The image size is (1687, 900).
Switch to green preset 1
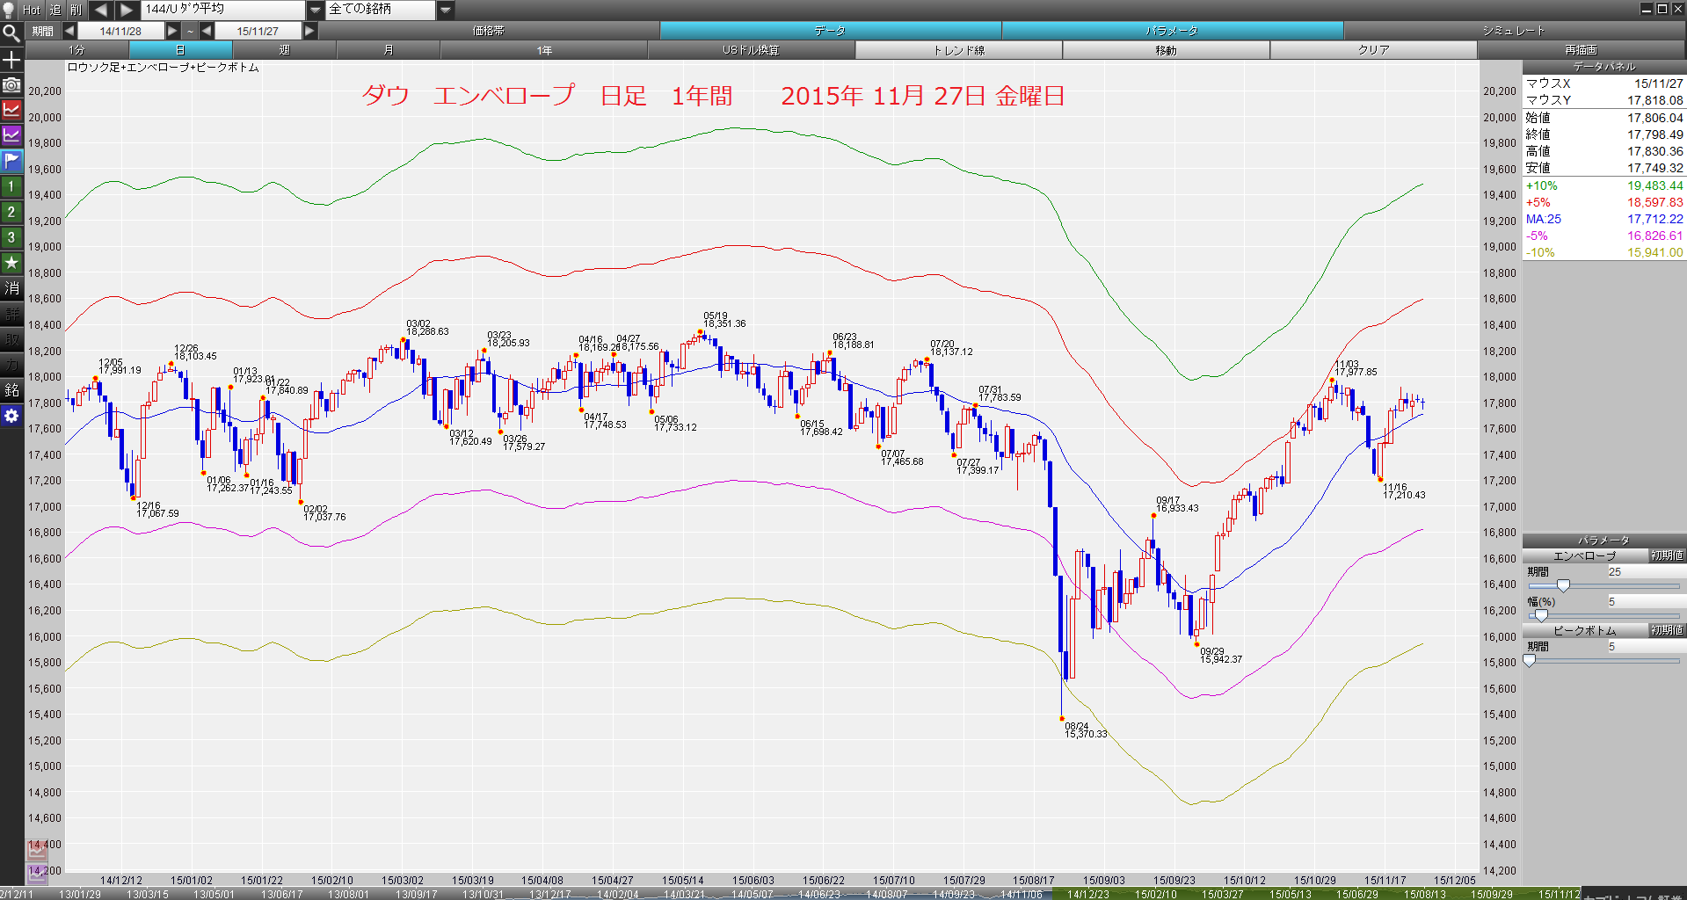(x=11, y=186)
